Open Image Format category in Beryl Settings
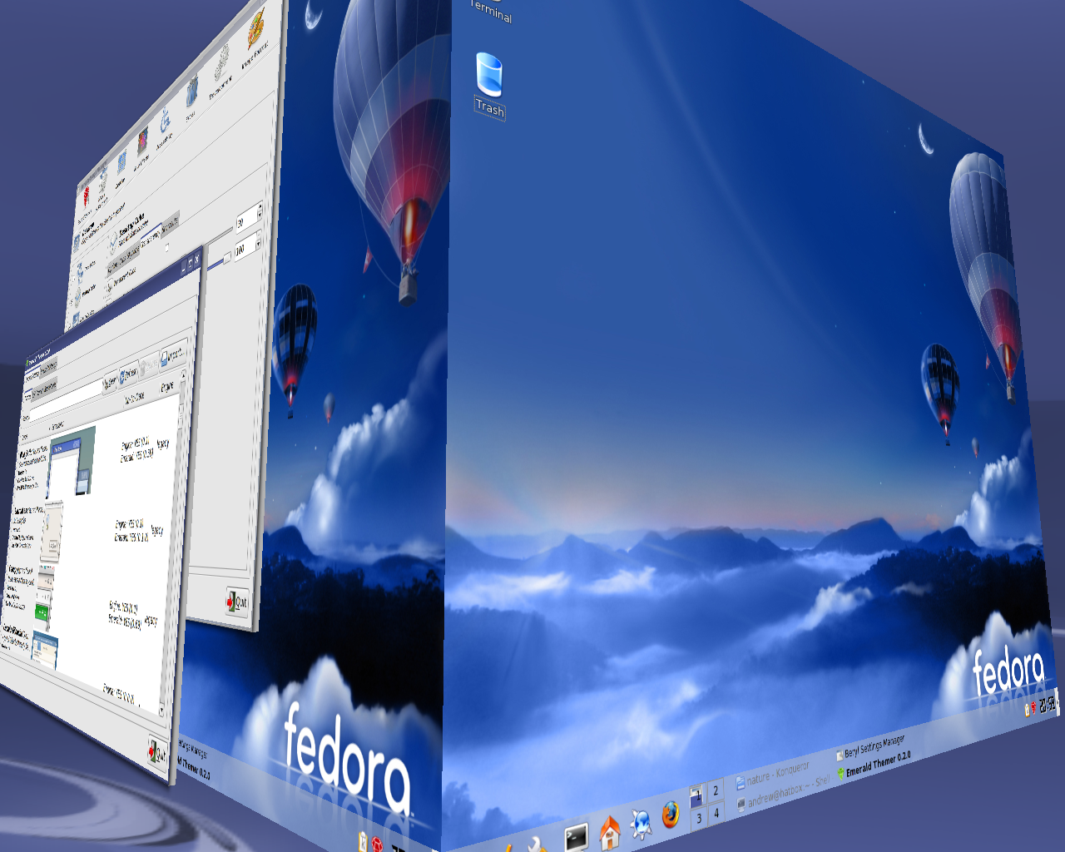Image resolution: width=1065 pixels, height=852 pixels. click(x=256, y=37)
